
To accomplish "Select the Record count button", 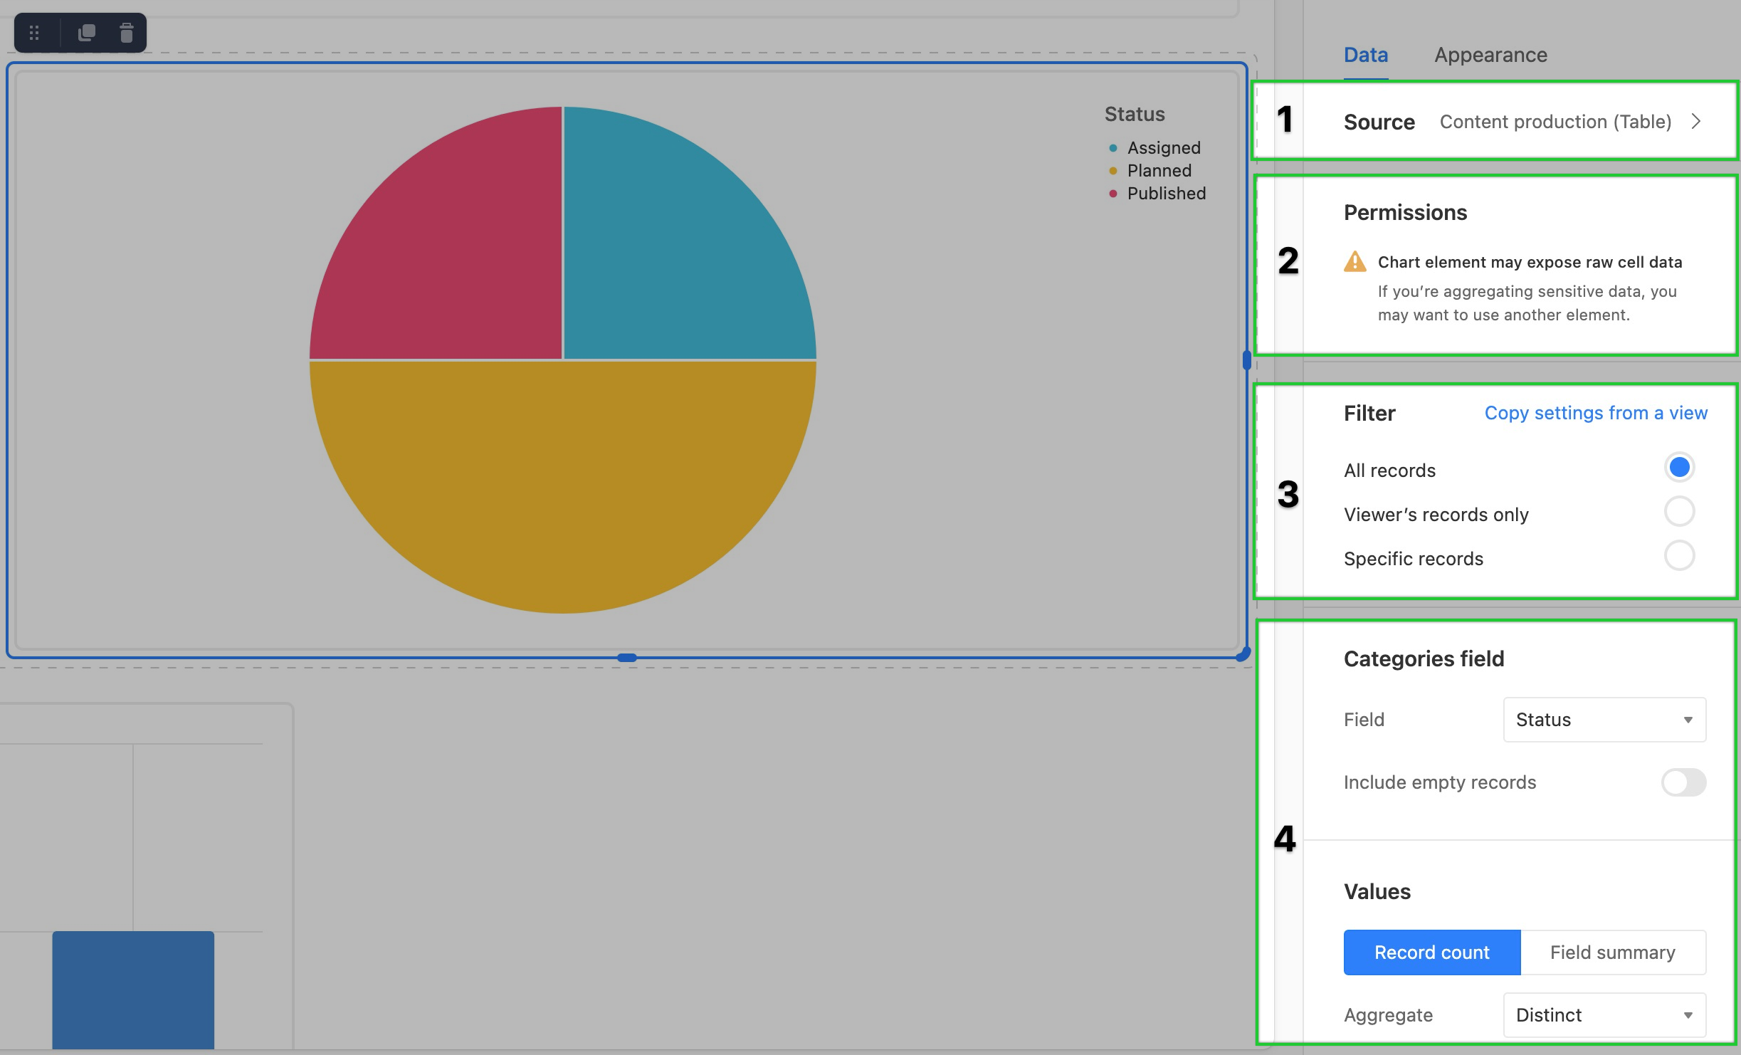I will pyautogui.click(x=1432, y=952).
